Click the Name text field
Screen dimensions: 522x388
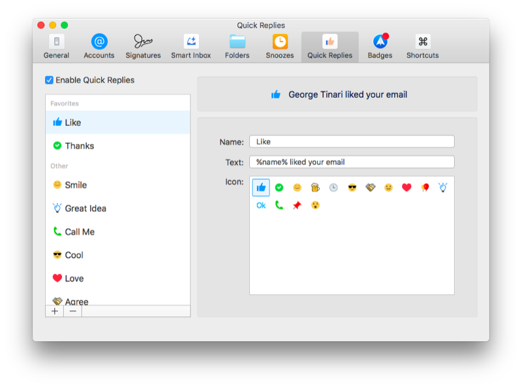[352, 142]
